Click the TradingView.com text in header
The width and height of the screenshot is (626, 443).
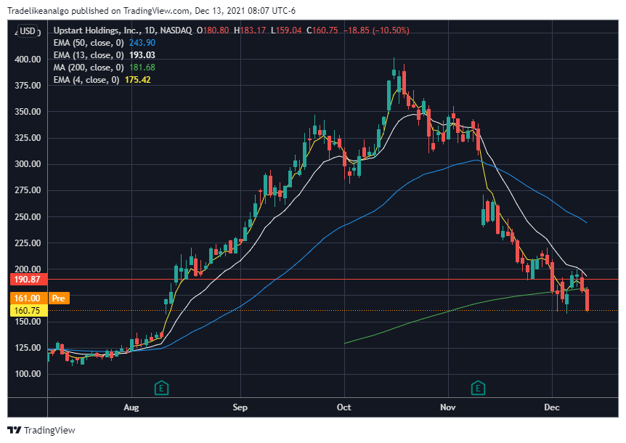pyautogui.click(x=157, y=11)
